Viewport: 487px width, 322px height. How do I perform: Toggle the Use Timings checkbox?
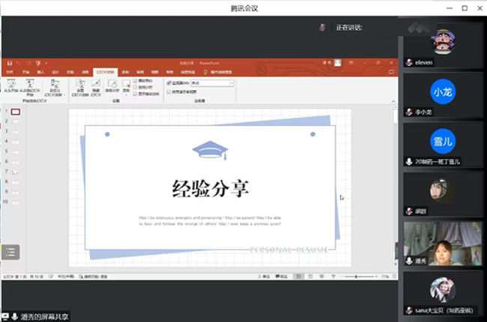point(136,86)
